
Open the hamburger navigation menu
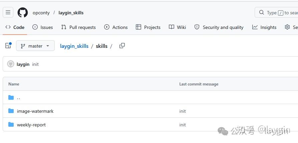click(x=8, y=13)
